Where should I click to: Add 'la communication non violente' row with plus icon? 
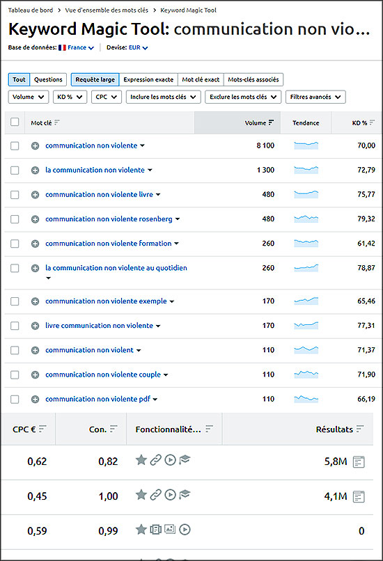pos(35,171)
